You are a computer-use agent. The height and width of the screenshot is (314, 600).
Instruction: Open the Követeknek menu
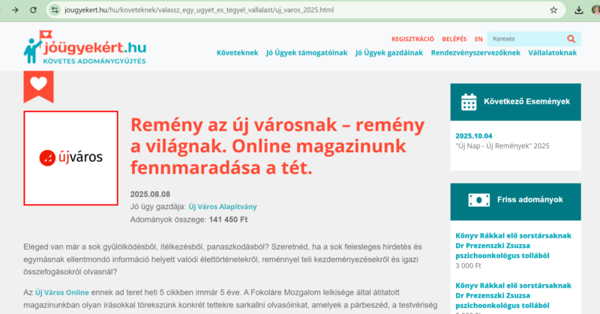click(x=237, y=52)
